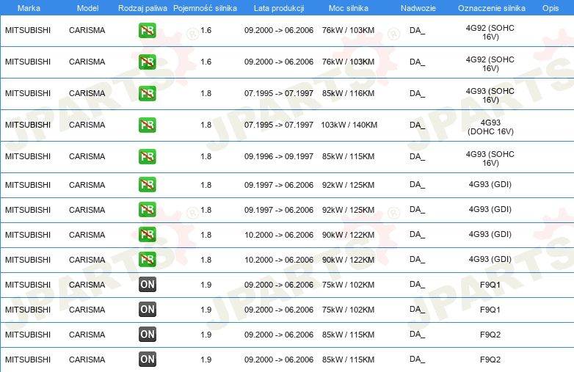This screenshot has height=372, width=574.
Task: Click the ON icon in the first F9Q2 row
Action: (148, 335)
